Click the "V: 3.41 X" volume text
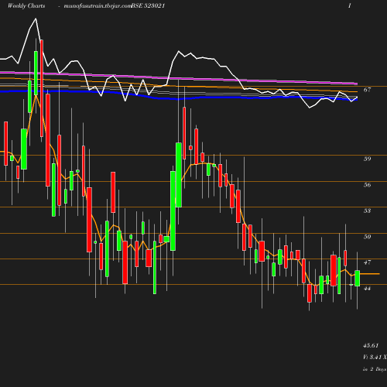This screenshot has width=387, height=387. (375, 358)
